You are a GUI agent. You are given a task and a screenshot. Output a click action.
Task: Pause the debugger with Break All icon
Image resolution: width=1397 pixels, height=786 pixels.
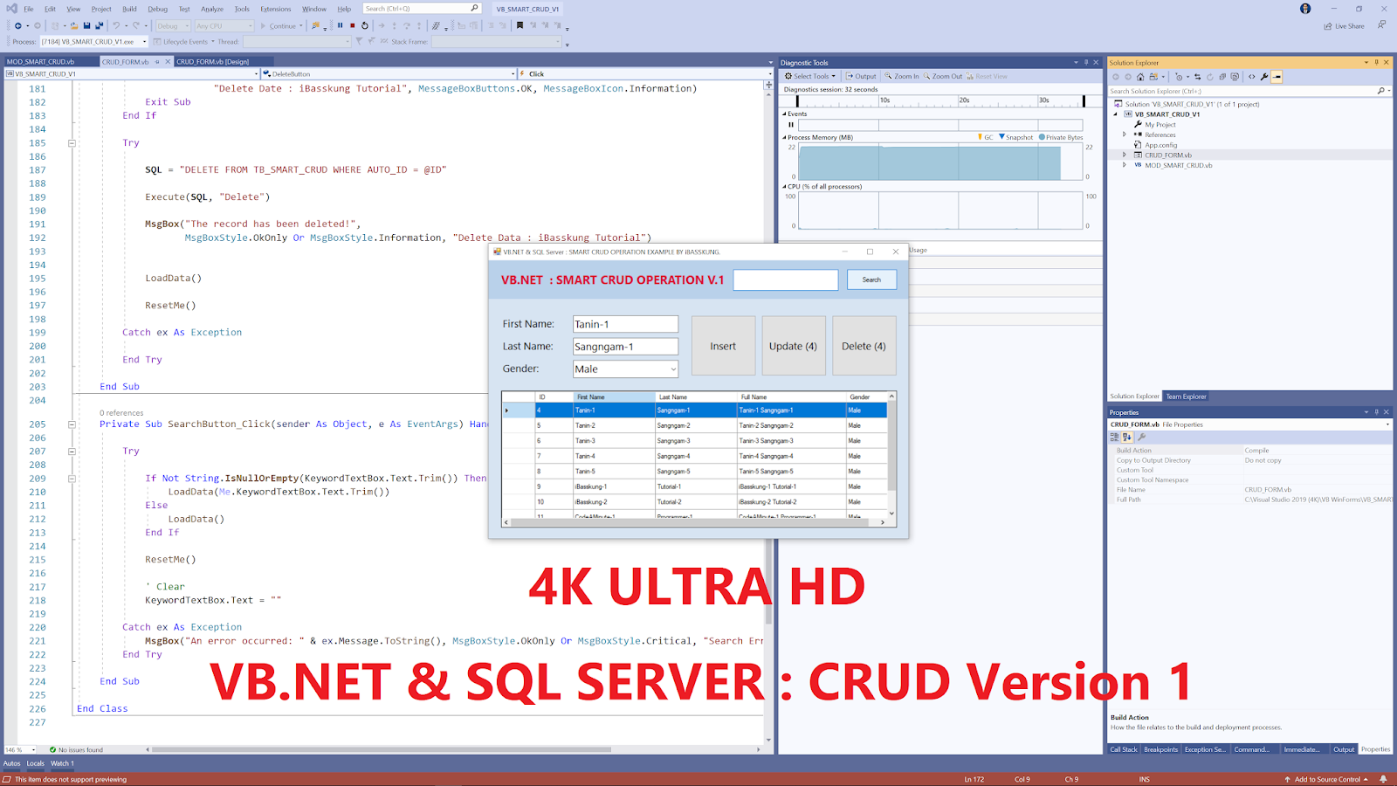click(x=341, y=25)
